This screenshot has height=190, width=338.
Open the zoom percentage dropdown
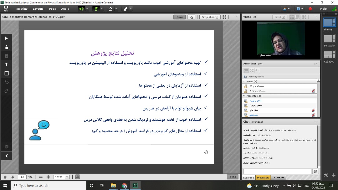(67, 177)
